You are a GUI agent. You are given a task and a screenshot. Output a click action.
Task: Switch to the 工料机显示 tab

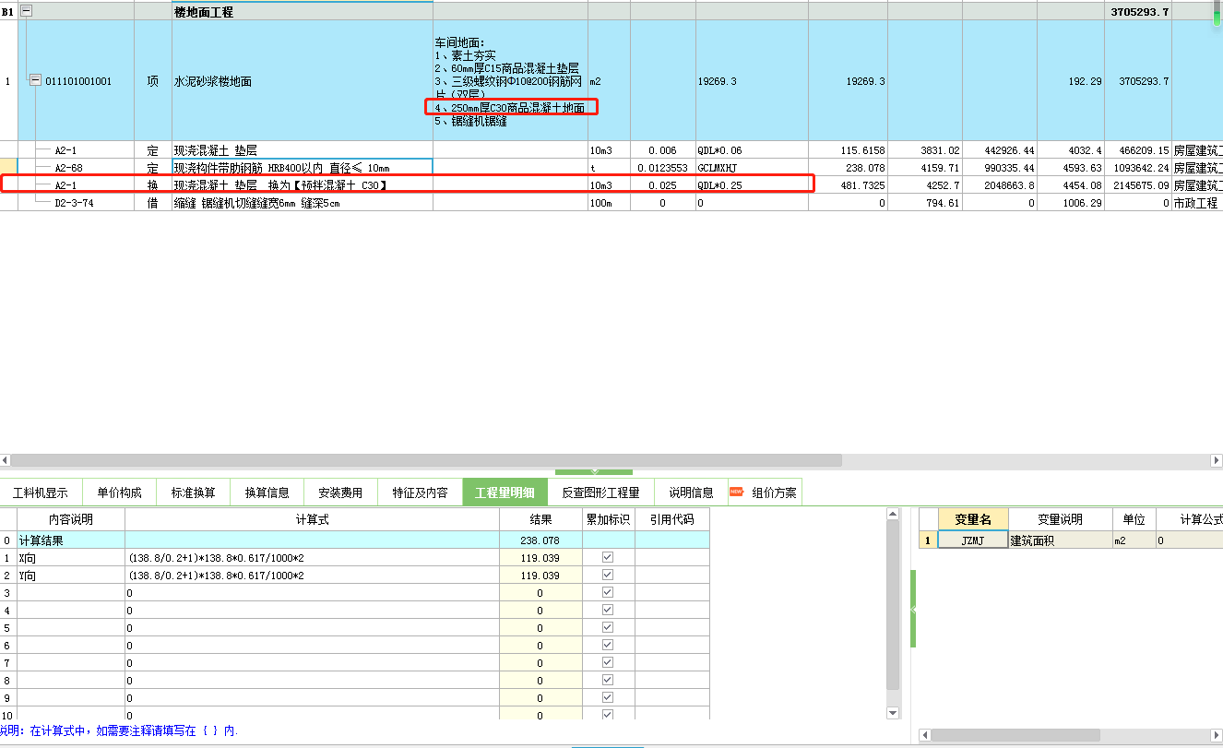coord(41,493)
